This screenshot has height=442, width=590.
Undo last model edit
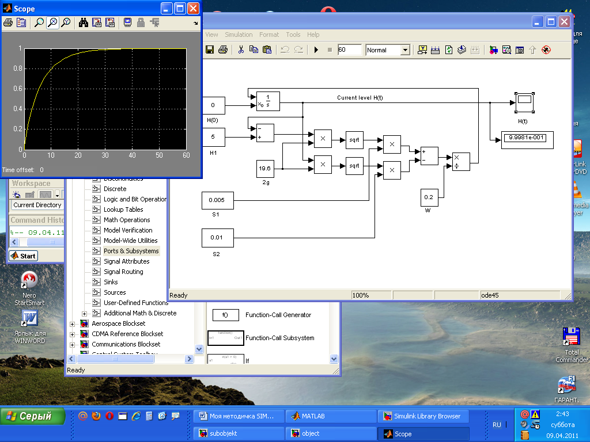285,49
